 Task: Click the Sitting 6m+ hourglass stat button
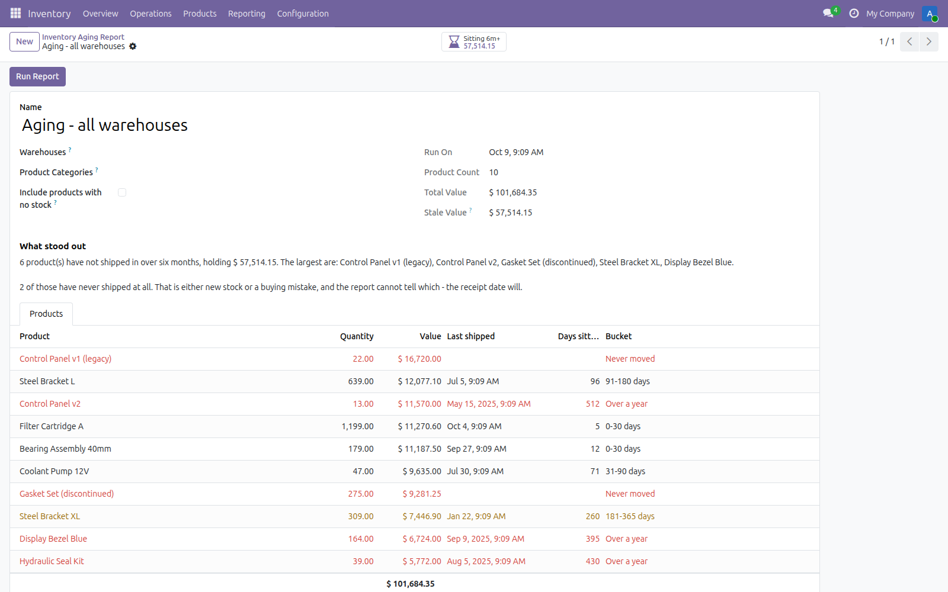(474, 42)
